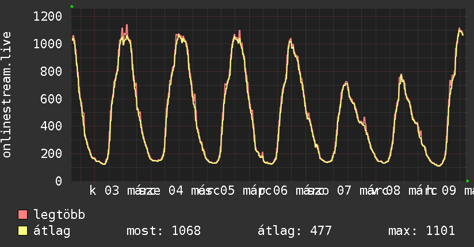474x247 pixels.
Task: Click the 'átlag: 477' statistic
Action: coord(295,231)
